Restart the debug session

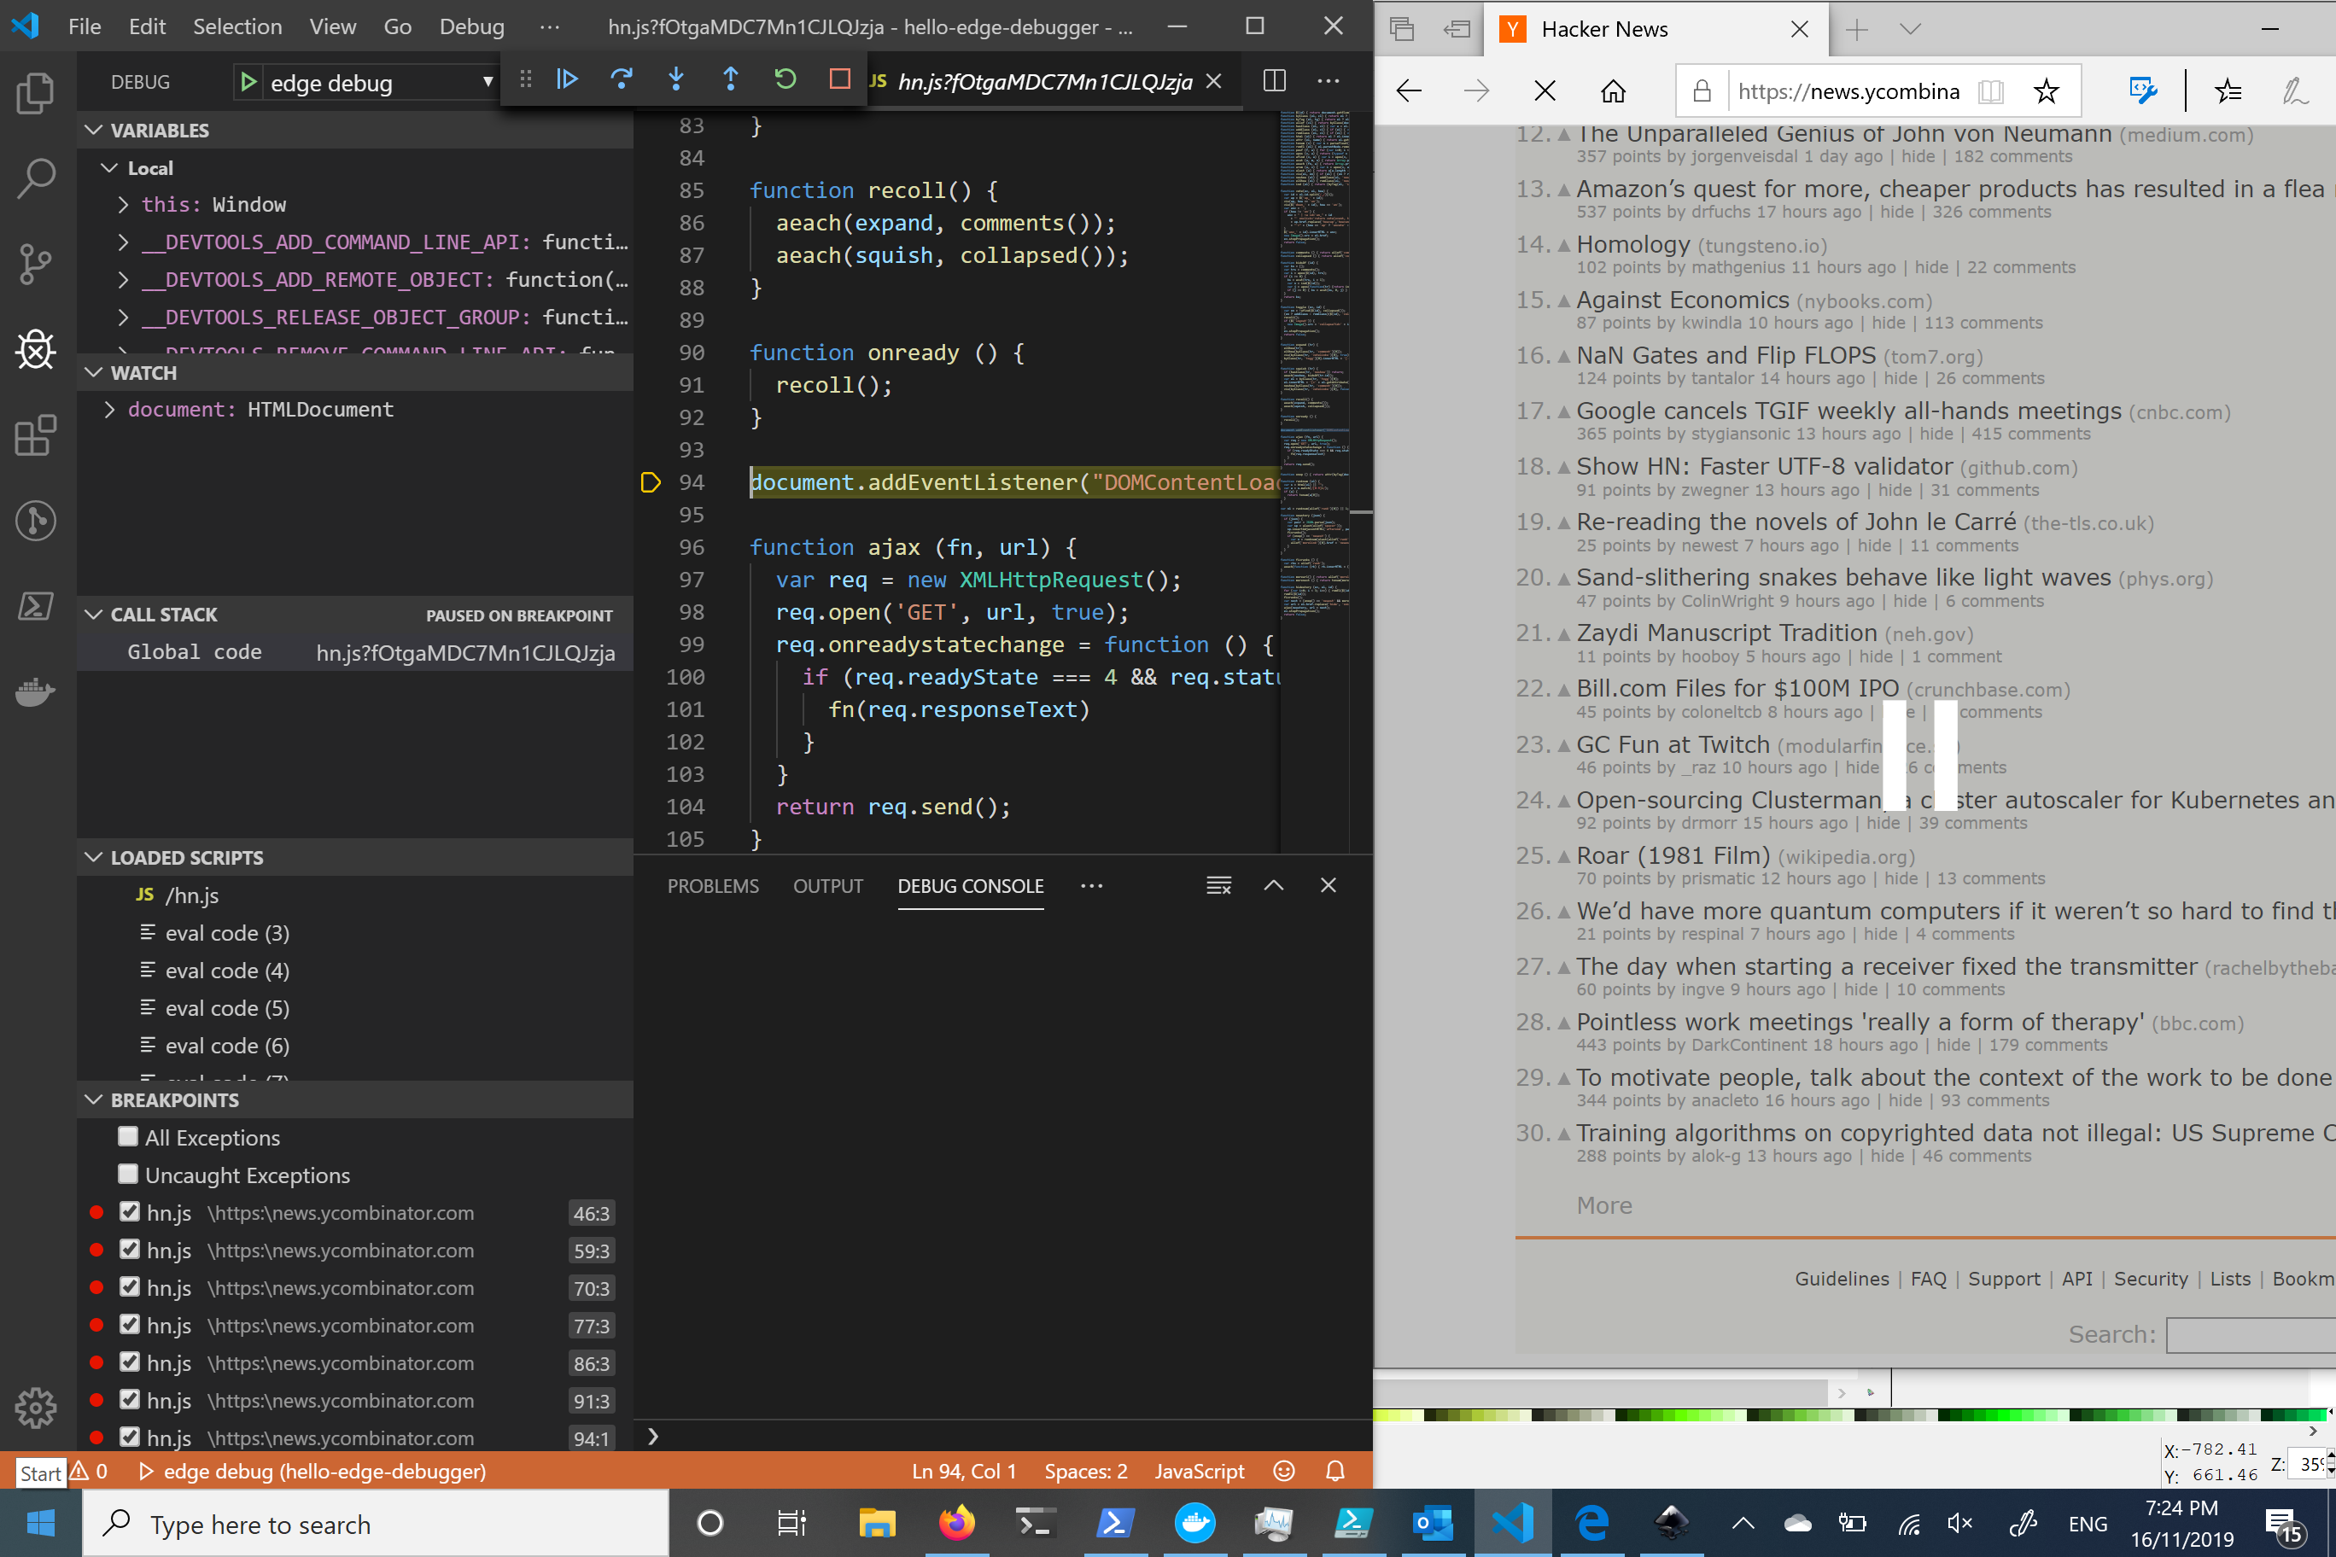[785, 79]
